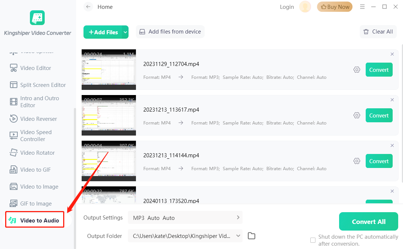Open Video Speed Controller from the sidebar
The image size is (403, 249).
tap(36, 136)
